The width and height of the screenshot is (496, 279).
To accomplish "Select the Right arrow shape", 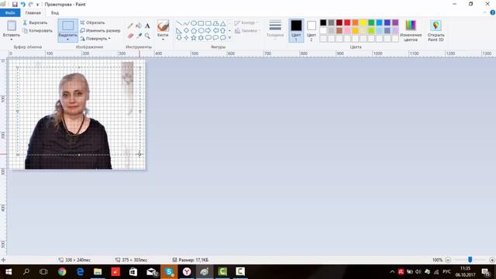I will click(208, 31).
